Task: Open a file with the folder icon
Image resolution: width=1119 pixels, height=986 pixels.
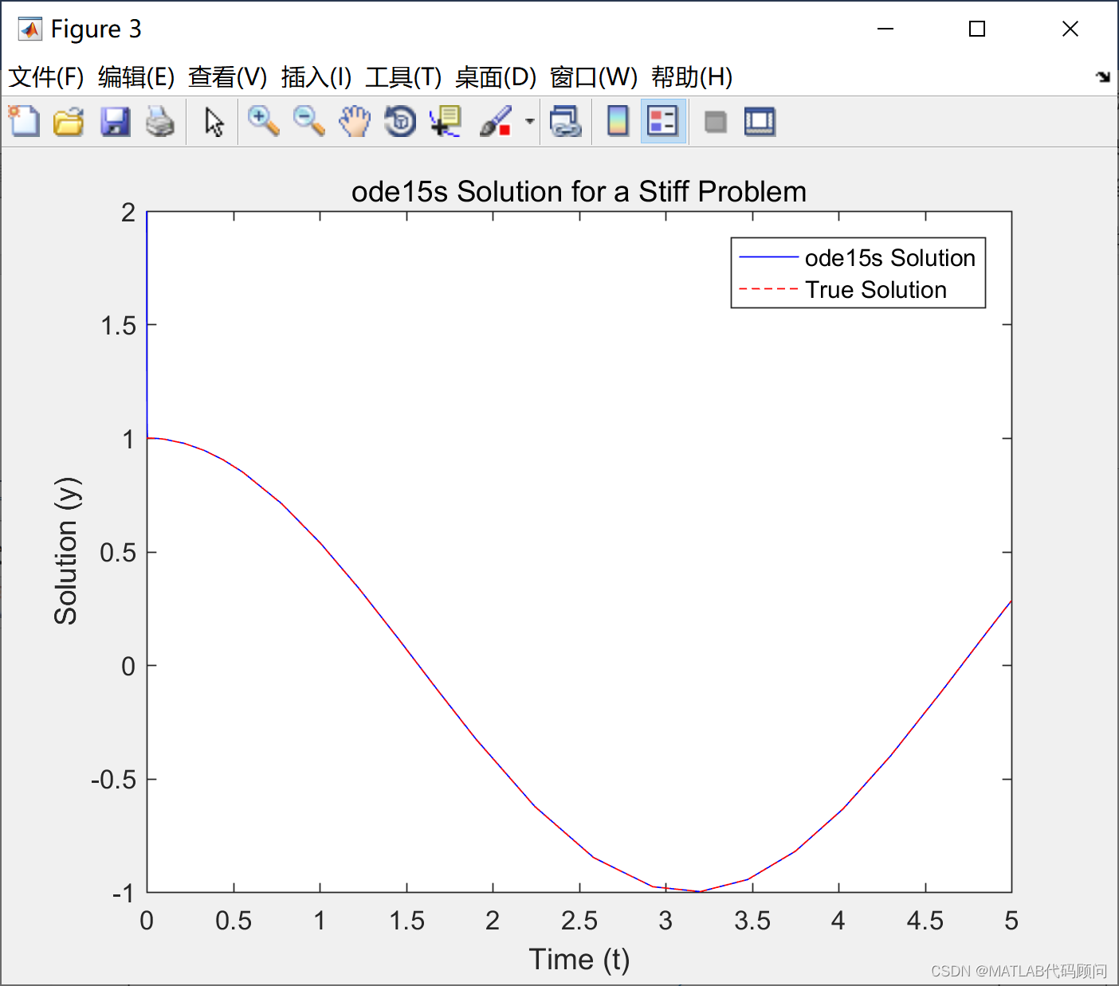Action: (69, 122)
